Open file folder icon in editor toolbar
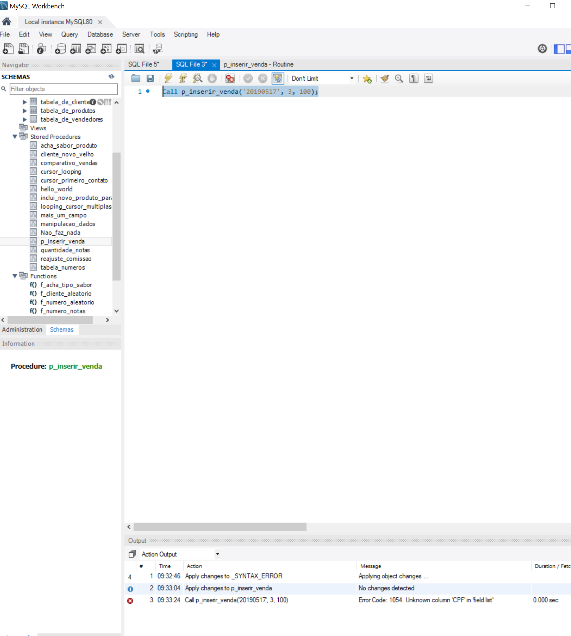The width and height of the screenshot is (571, 636). click(x=135, y=78)
